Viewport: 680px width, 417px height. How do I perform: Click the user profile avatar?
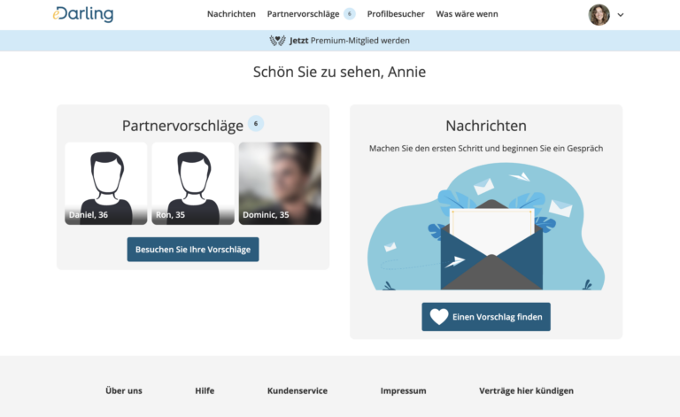coord(599,15)
